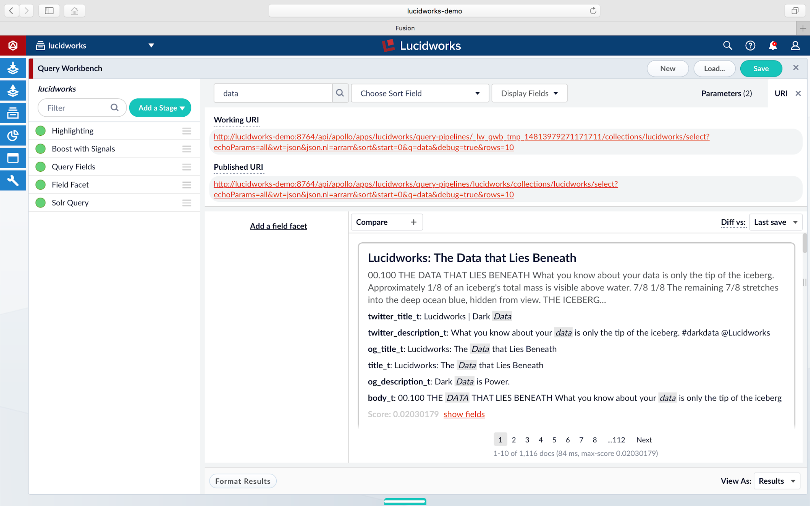Open the View As Results dropdown
The width and height of the screenshot is (810, 506).
[777, 481]
